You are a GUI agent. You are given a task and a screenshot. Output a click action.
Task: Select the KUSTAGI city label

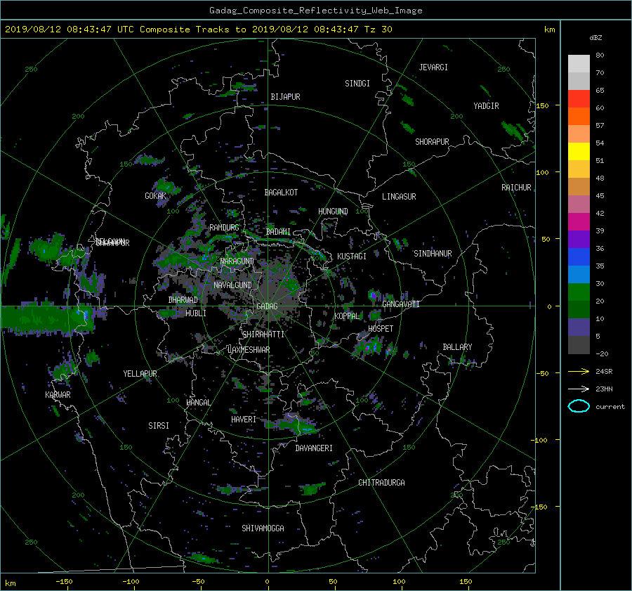click(352, 256)
